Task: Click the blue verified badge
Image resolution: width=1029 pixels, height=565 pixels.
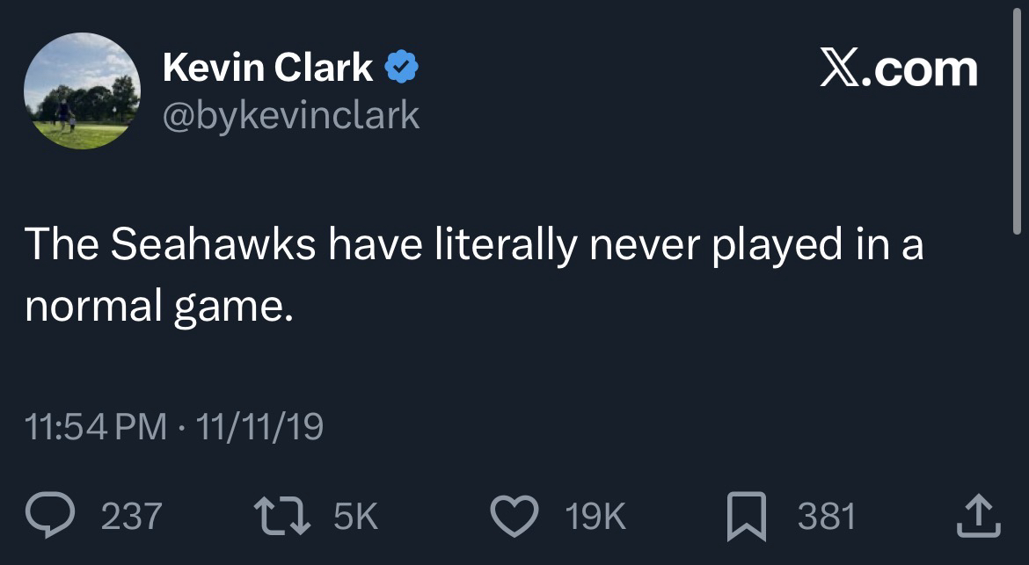Action: 402,68
